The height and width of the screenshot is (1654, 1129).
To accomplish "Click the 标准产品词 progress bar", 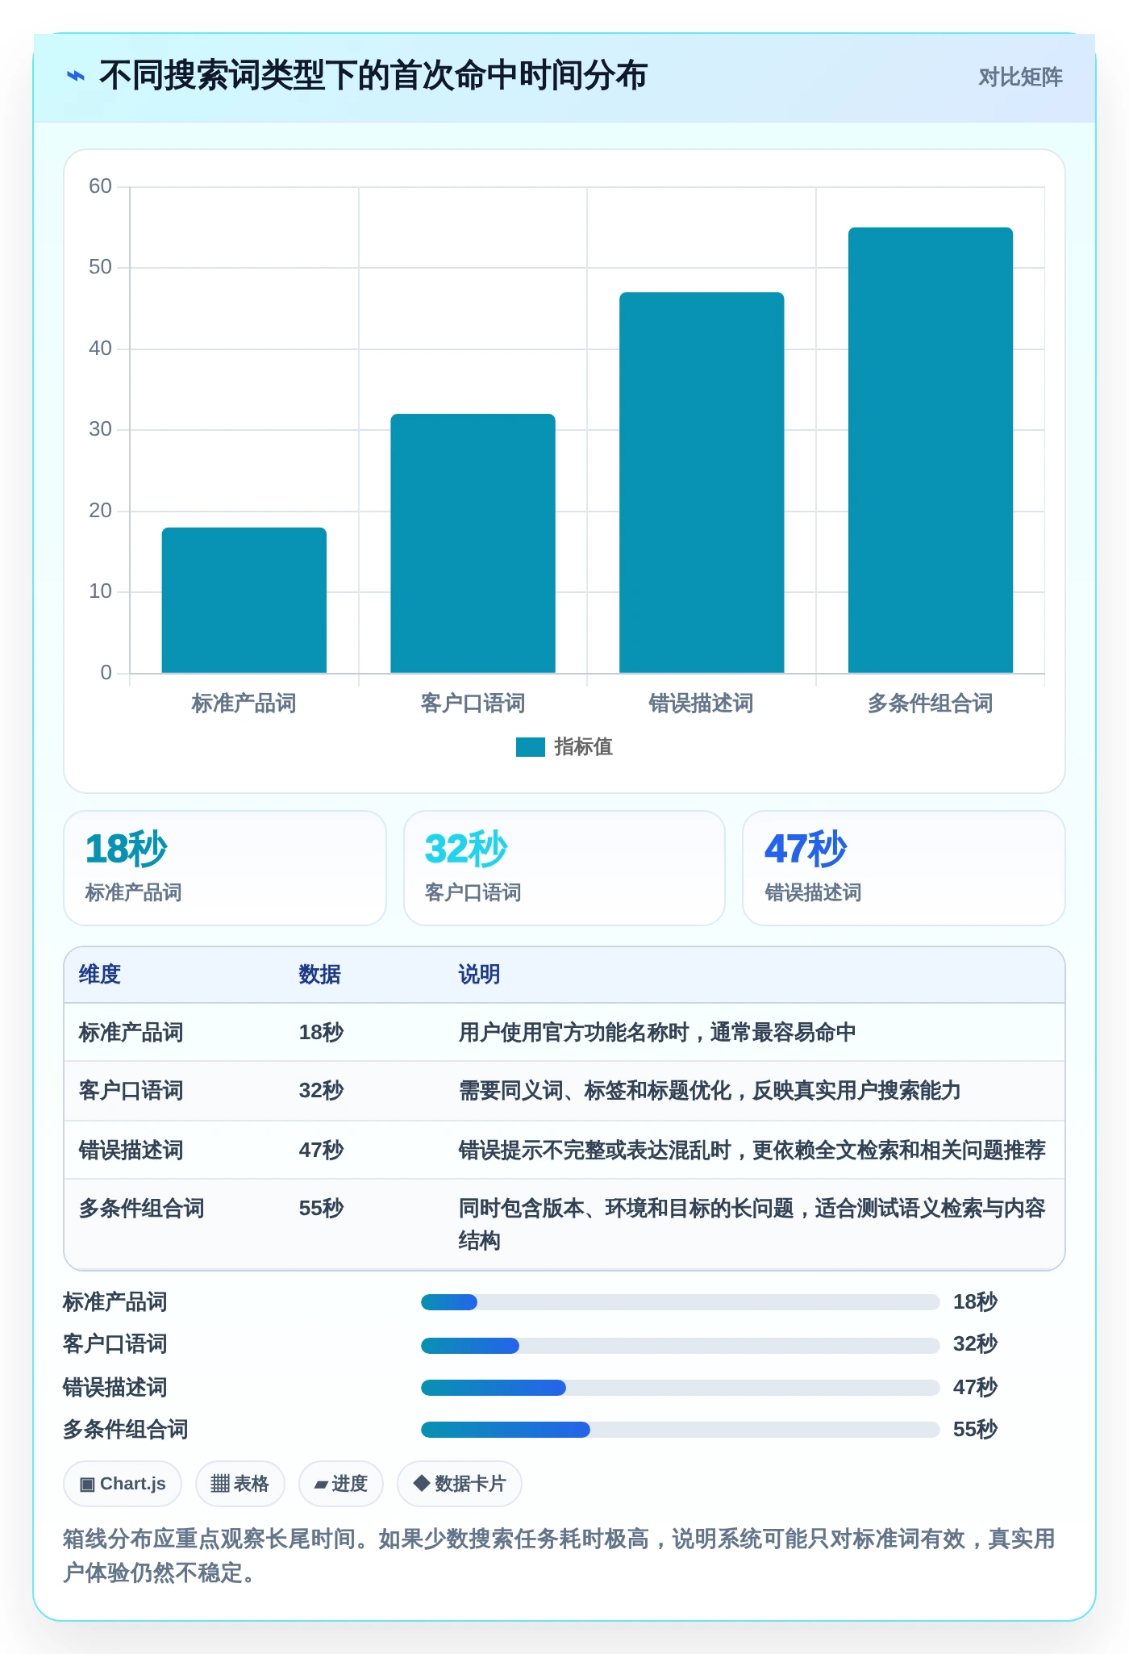I will click(681, 1302).
